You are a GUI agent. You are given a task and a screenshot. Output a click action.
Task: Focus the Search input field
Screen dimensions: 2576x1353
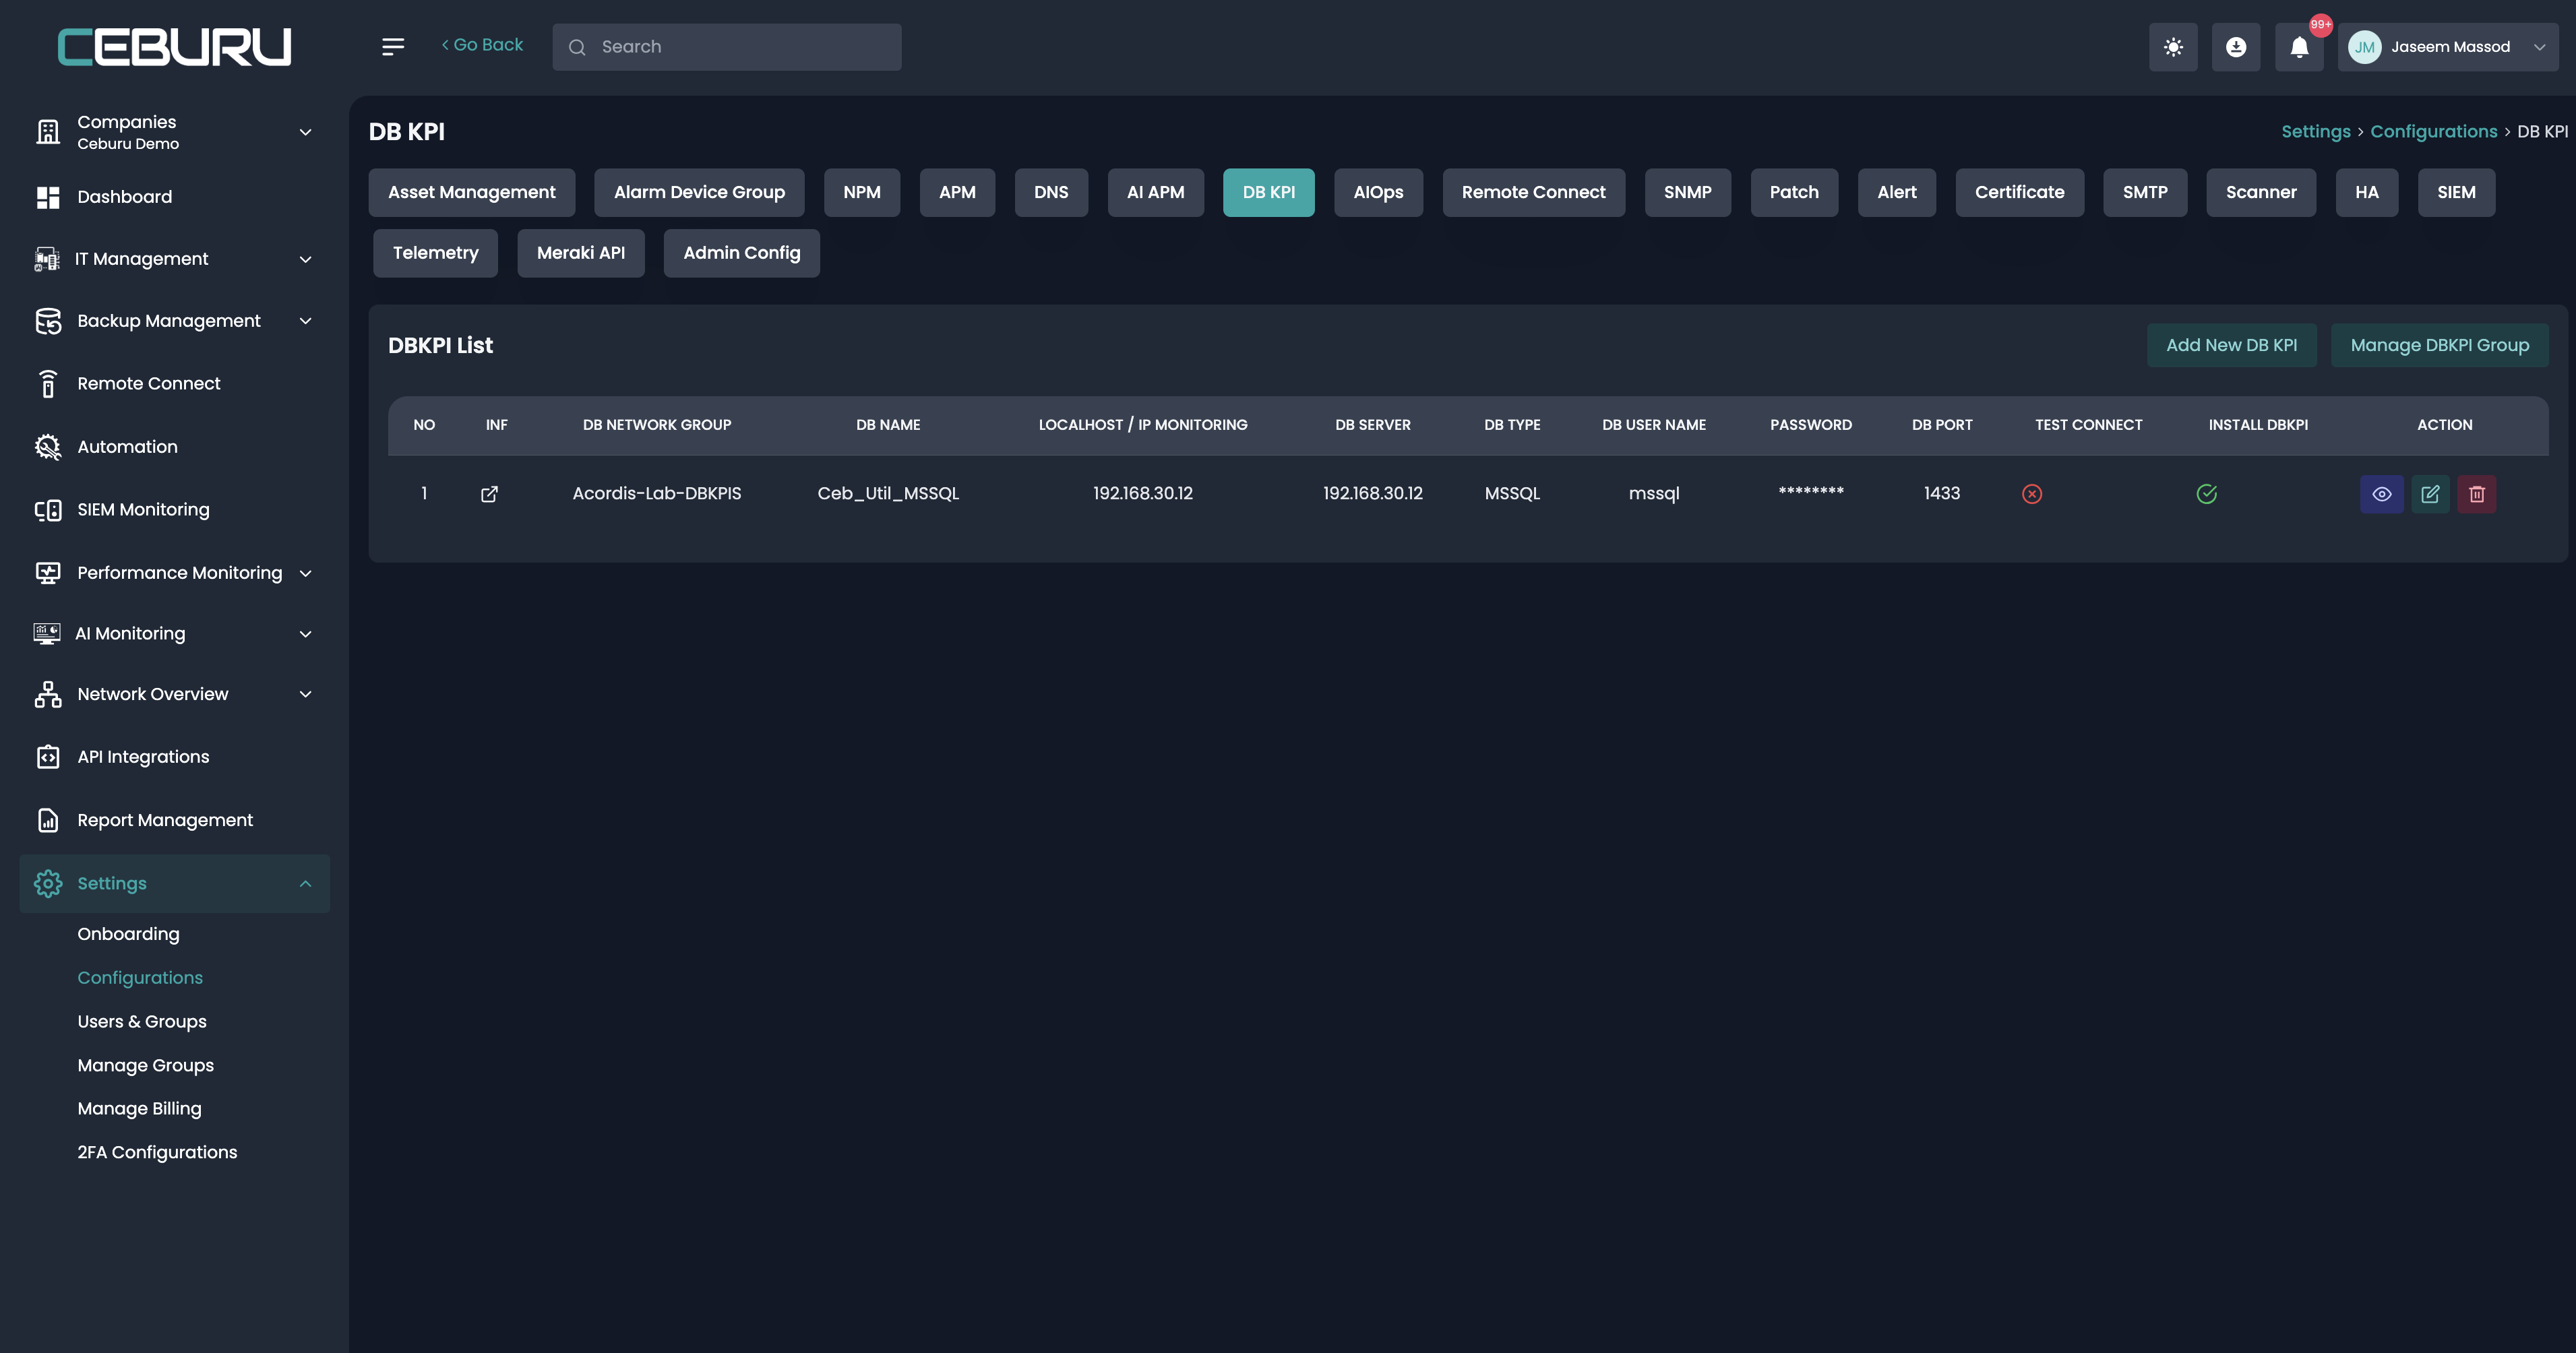740,47
